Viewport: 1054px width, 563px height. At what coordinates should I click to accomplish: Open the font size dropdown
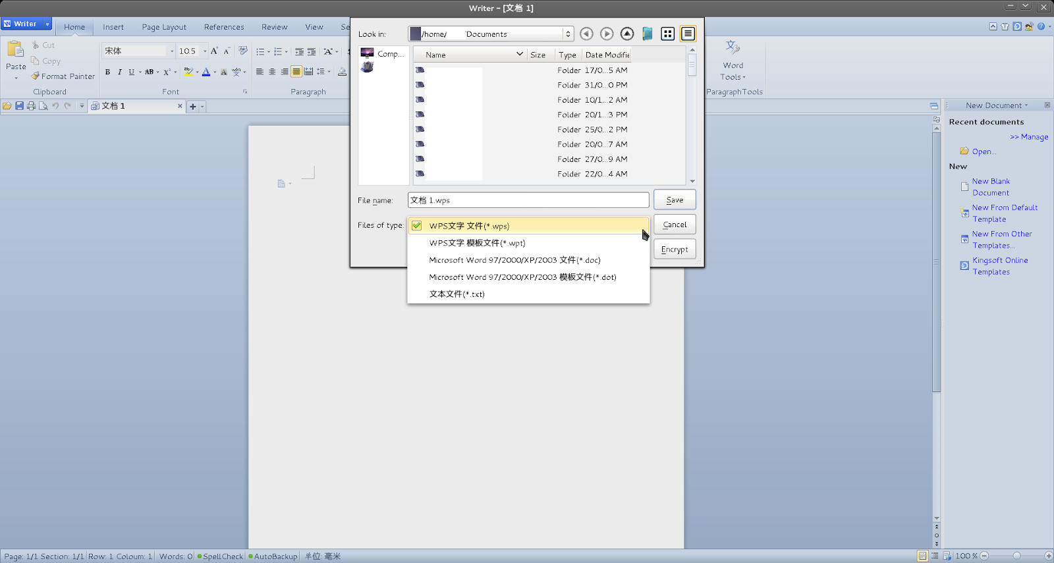205,51
